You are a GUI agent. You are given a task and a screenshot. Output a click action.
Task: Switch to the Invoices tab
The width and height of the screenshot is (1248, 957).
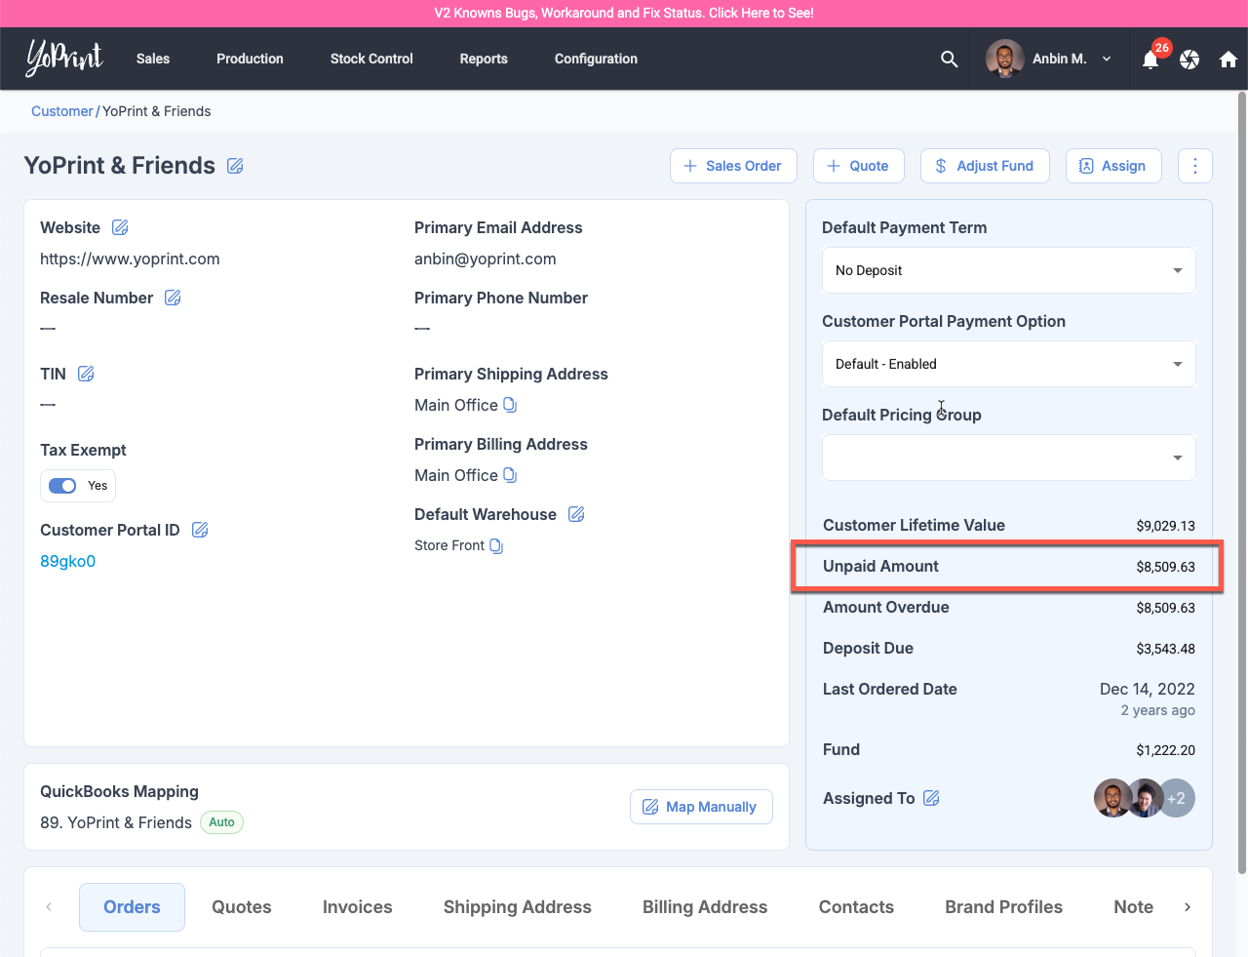pos(357,907)
